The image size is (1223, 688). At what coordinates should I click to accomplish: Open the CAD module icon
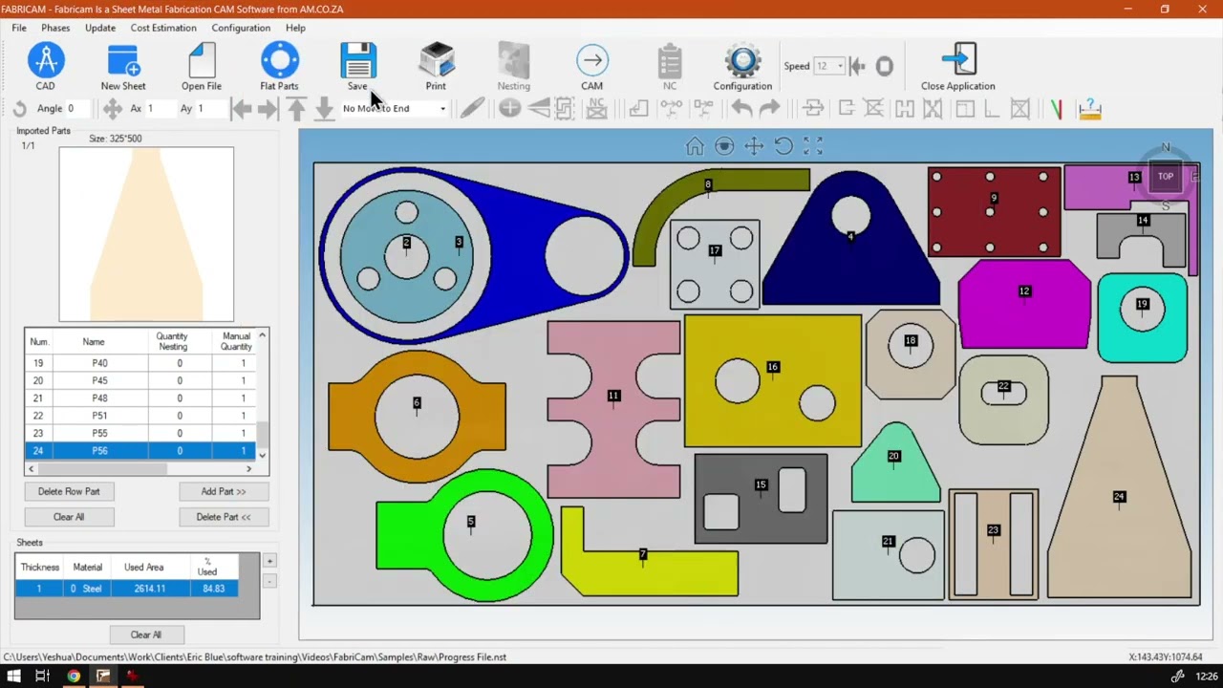coord(45,61)
